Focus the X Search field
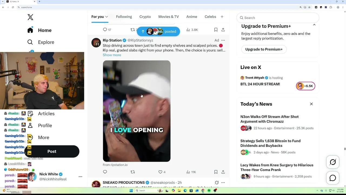Viewport: 346px width, 195px height. click(278, 18)
